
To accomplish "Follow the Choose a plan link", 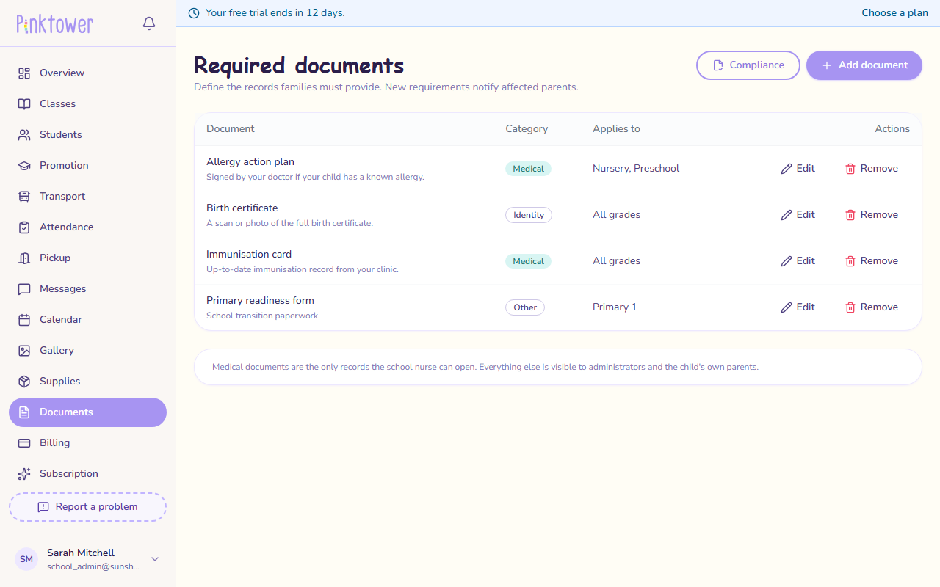I will 894,13.
